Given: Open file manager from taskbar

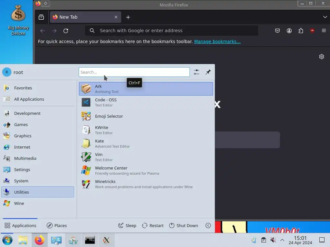Looking at the screenshot, I should (x=23, y=240).
